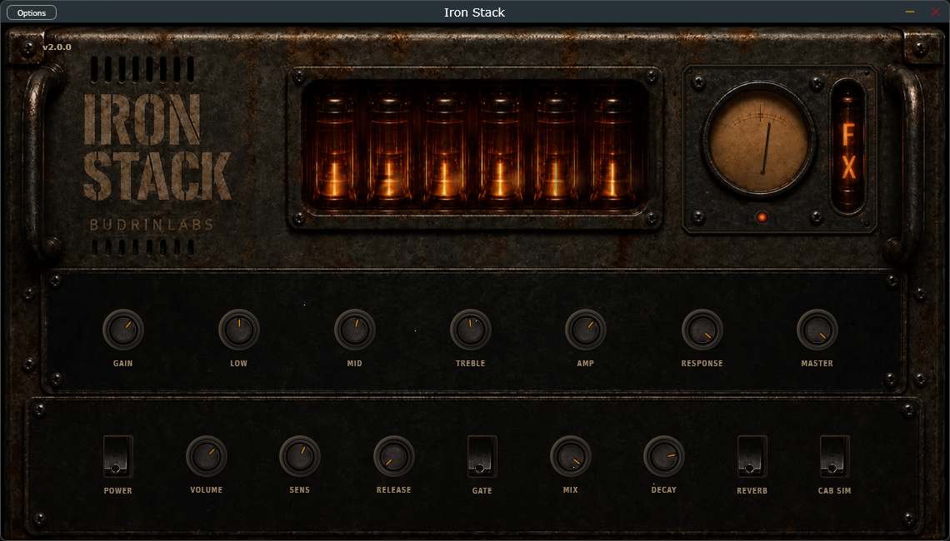The image size is (950, 541).
Task: Close the Iron Stack window
Action: [x=936, y=12]
